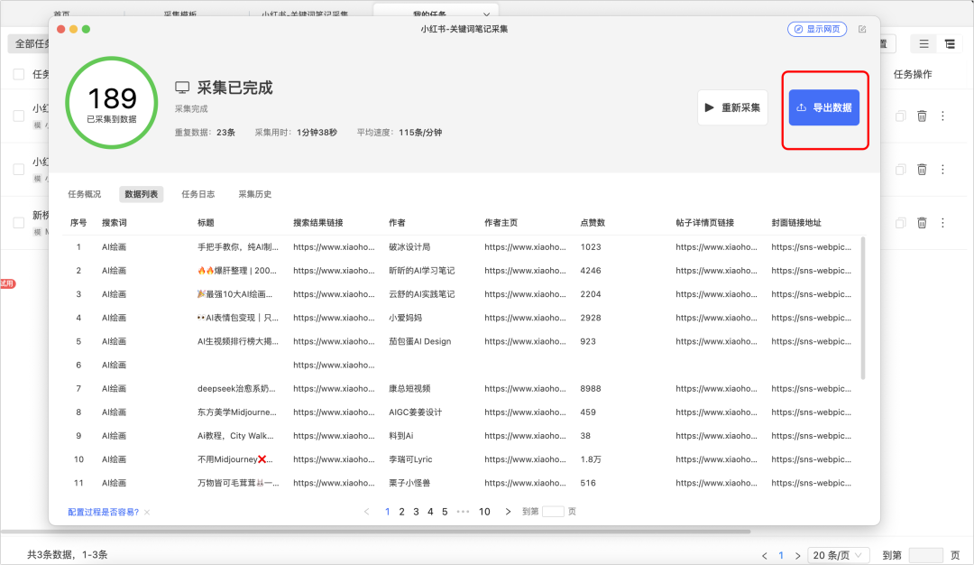The height and width of the screenshot is (565, 974).
Task: Switch to simple list view icon
Action: coord(924,43)
